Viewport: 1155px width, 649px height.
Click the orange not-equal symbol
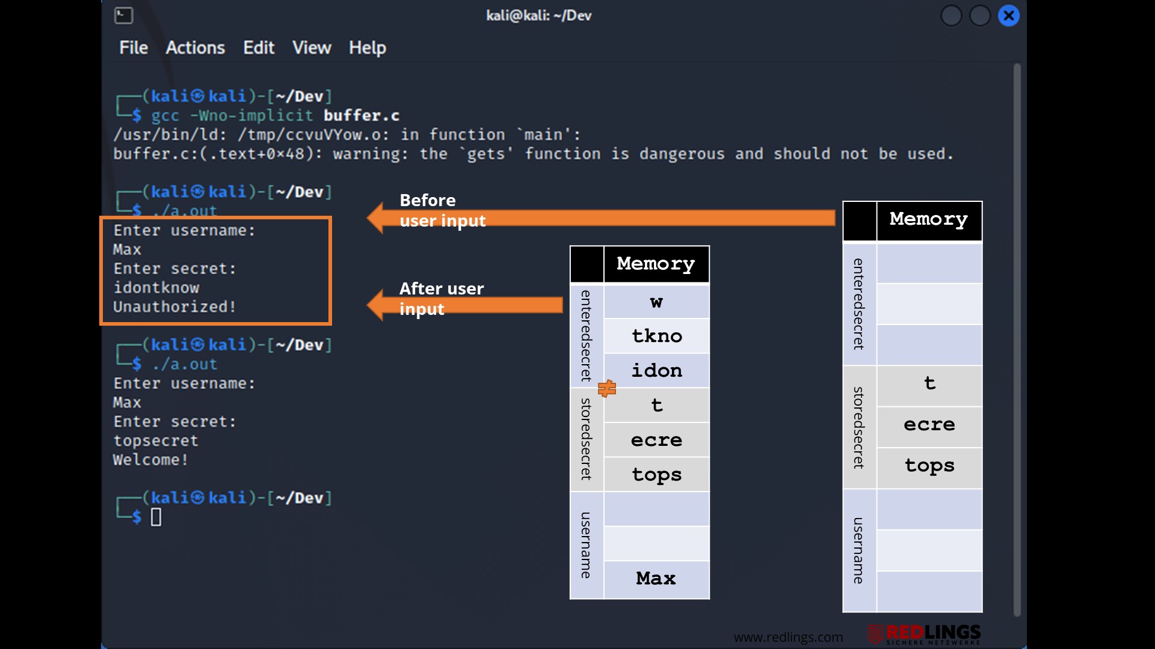click(607, 389)
